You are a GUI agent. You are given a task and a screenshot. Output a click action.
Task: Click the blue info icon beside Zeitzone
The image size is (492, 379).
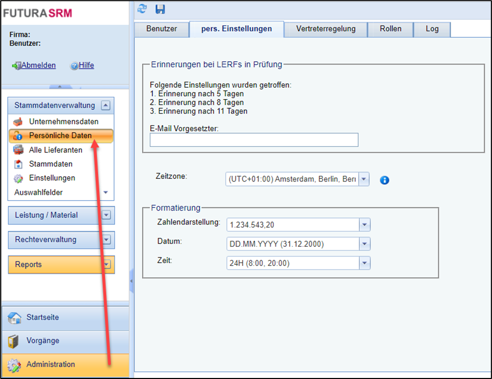[x=384, y=180]
